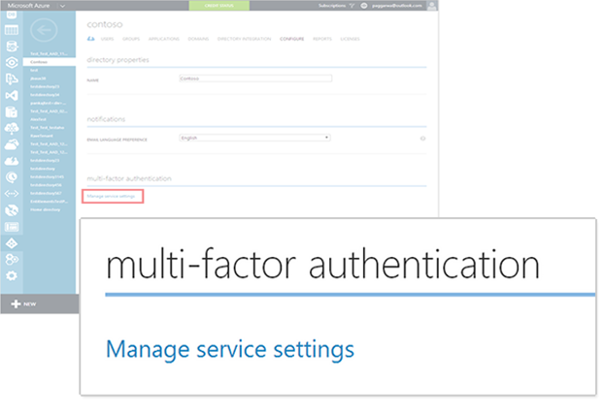Click the outlook.com account email
Screen dimensions: 605x413
coord(396,6)
